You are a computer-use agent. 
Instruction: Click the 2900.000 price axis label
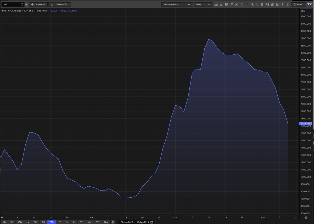[x=306, y=38]
